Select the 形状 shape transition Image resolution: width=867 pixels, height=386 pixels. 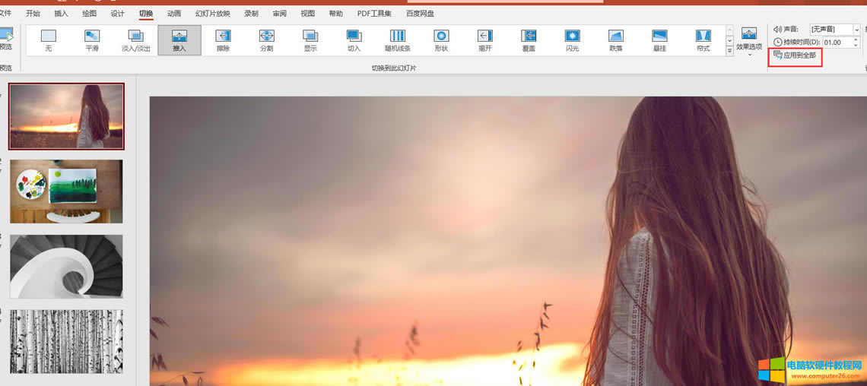point(441,40)
